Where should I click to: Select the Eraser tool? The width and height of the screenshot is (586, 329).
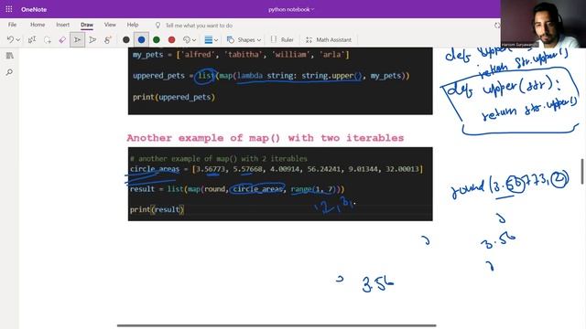click(62, 39)
